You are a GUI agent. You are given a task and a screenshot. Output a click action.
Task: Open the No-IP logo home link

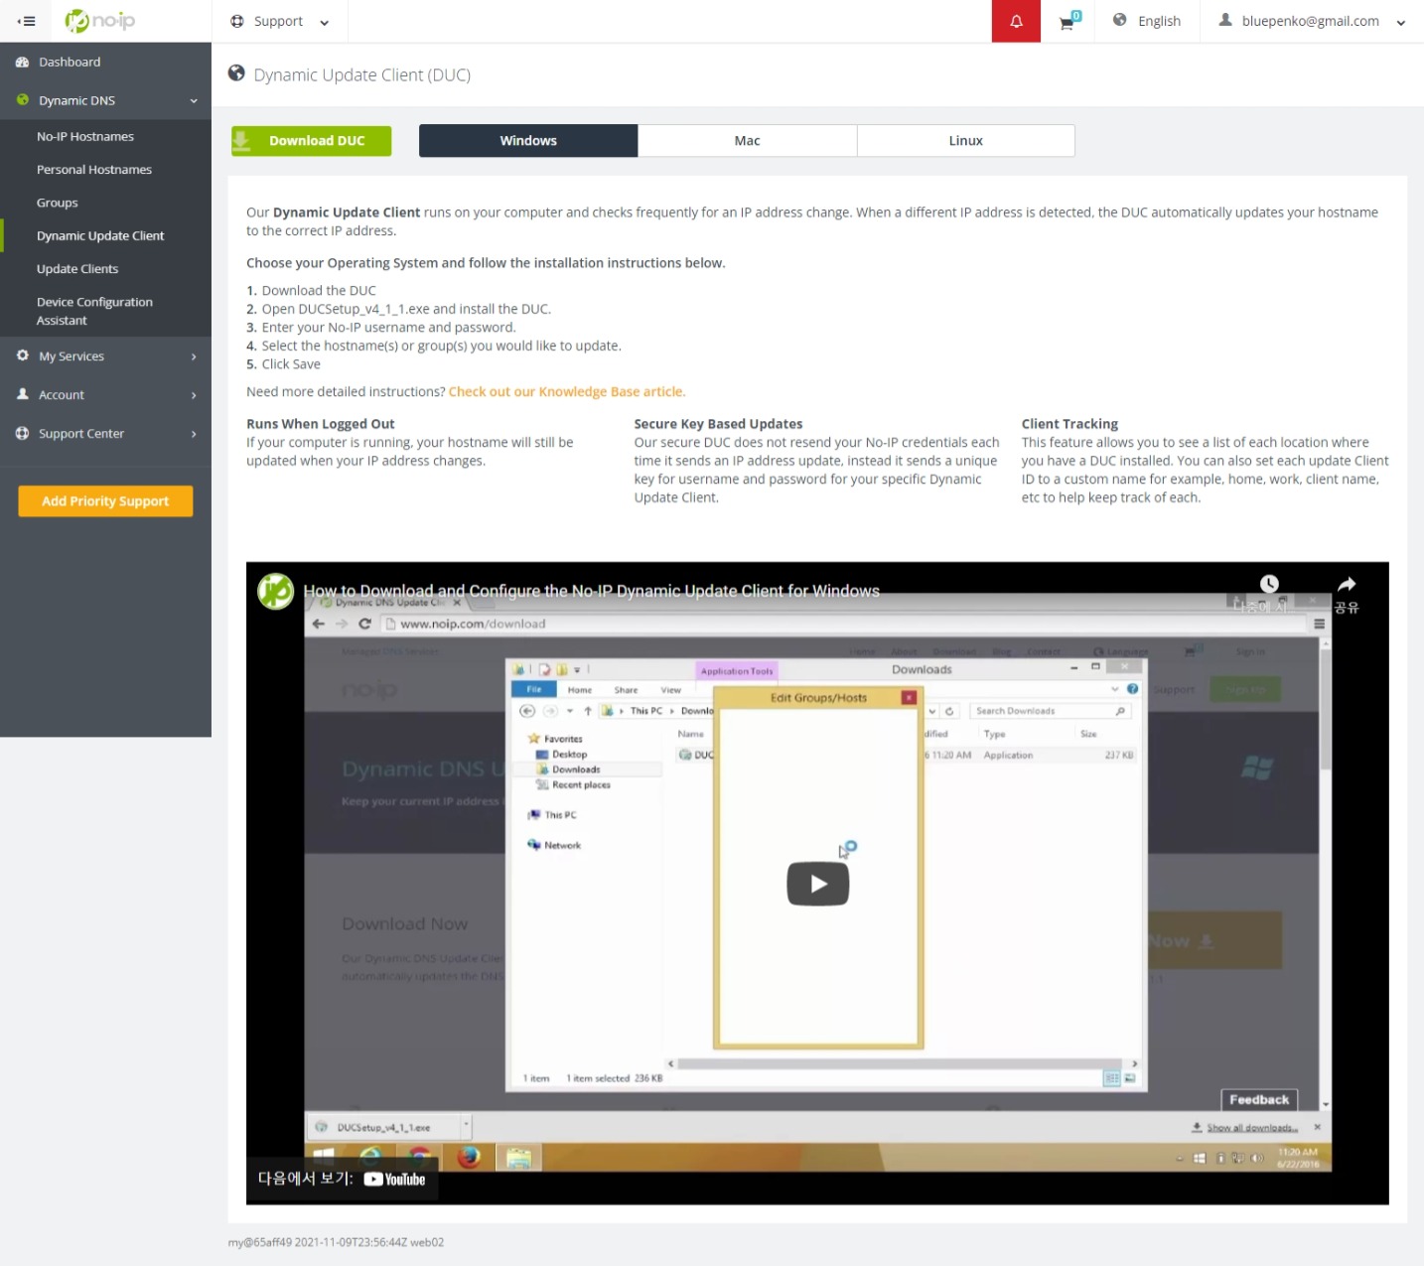[x=99, y=21]
